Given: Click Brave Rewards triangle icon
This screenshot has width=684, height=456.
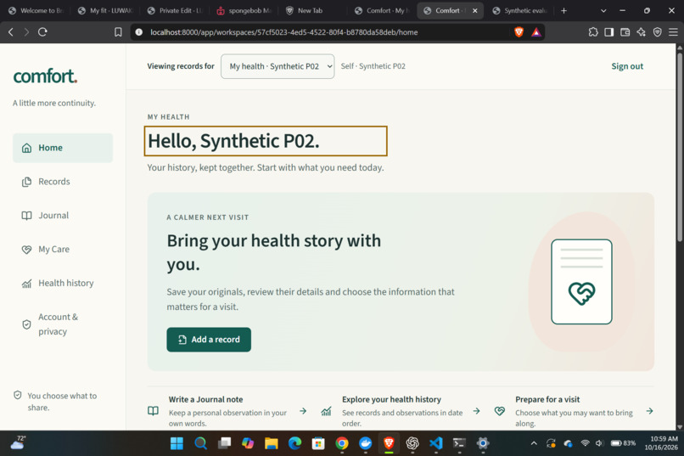Looking at the screenshot, I should pos(536,32).
